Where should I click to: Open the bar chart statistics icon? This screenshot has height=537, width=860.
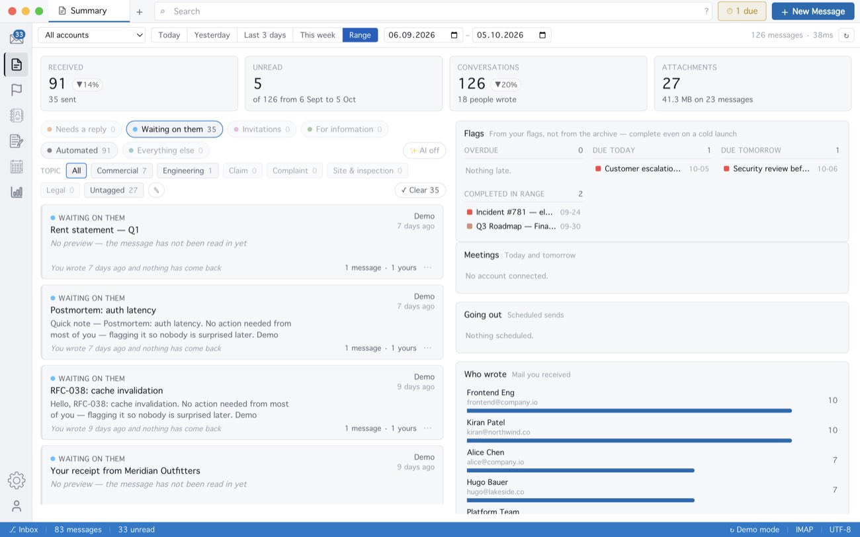pyautogui.click(x=17, y=192)
